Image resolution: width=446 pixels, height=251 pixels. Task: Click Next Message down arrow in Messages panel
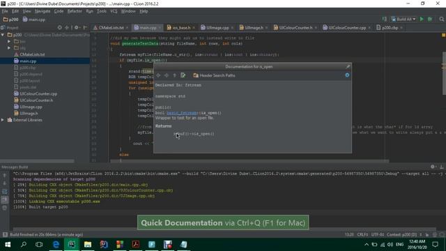point(5,183)
